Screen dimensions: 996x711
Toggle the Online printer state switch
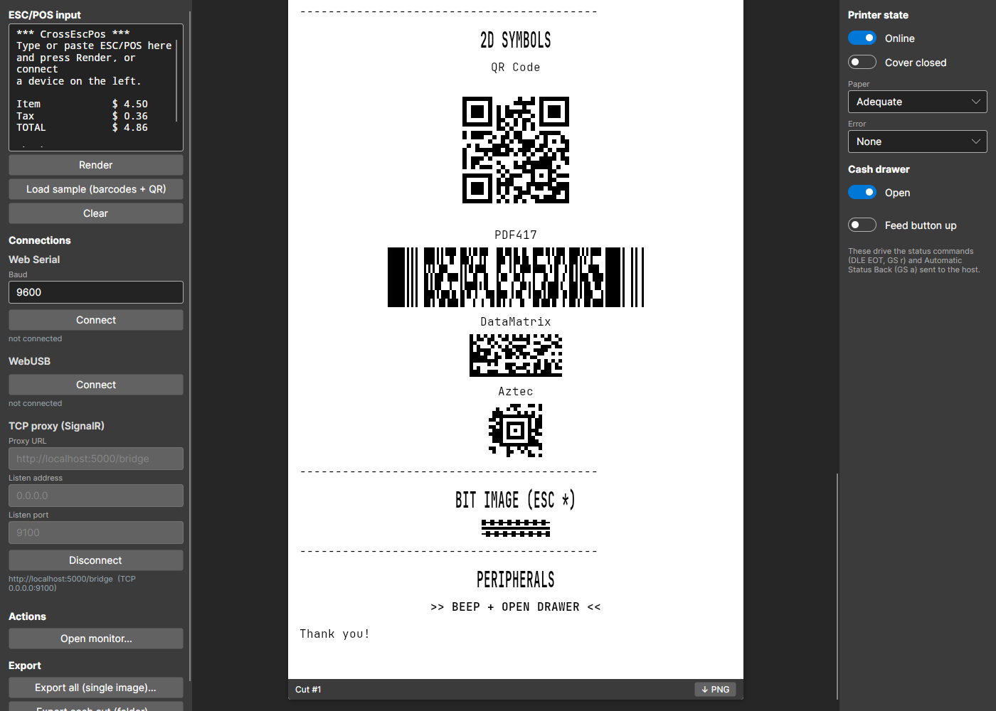pyautogui.click(x=862, y=38)
